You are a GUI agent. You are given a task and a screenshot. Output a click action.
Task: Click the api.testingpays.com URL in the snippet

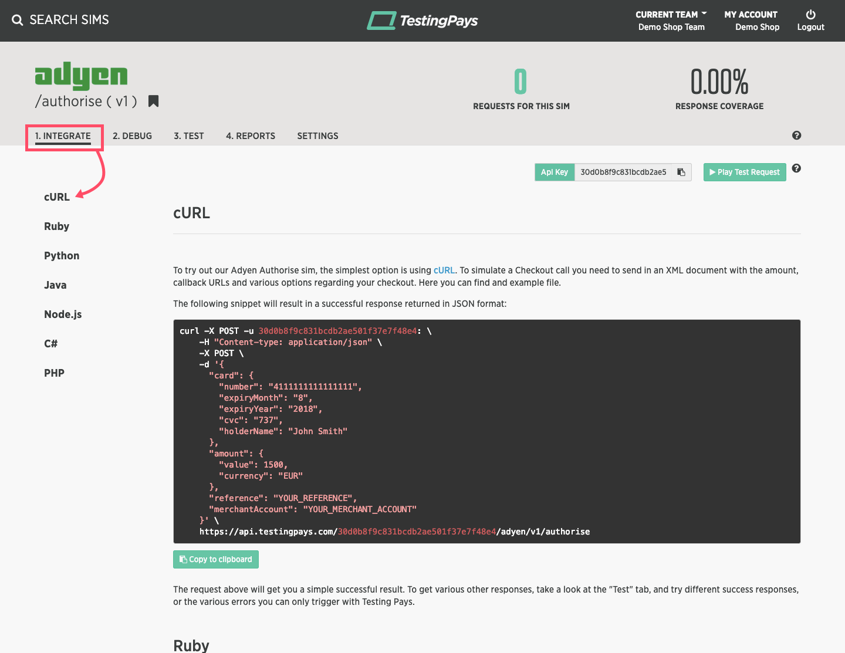[395, 532]
